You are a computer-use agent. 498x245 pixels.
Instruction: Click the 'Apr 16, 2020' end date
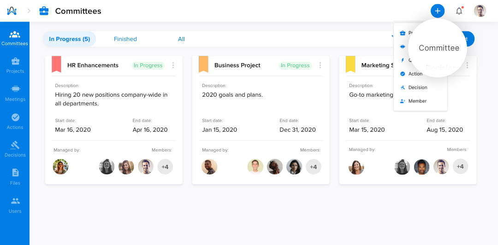click(150, 130)
